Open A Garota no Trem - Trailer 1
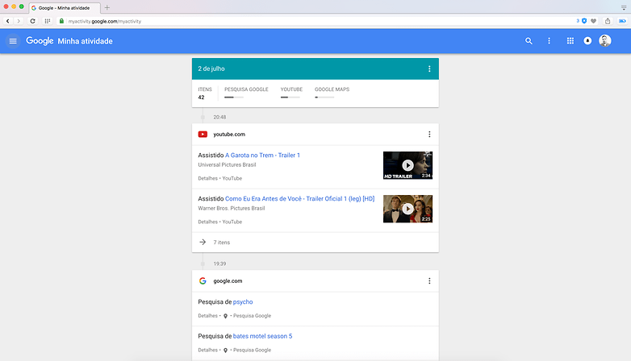The image size is (631, 361). [262, 156]
